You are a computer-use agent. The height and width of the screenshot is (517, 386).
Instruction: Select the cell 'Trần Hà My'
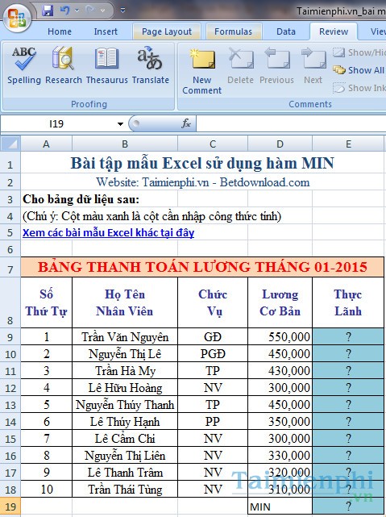point(125,370)
